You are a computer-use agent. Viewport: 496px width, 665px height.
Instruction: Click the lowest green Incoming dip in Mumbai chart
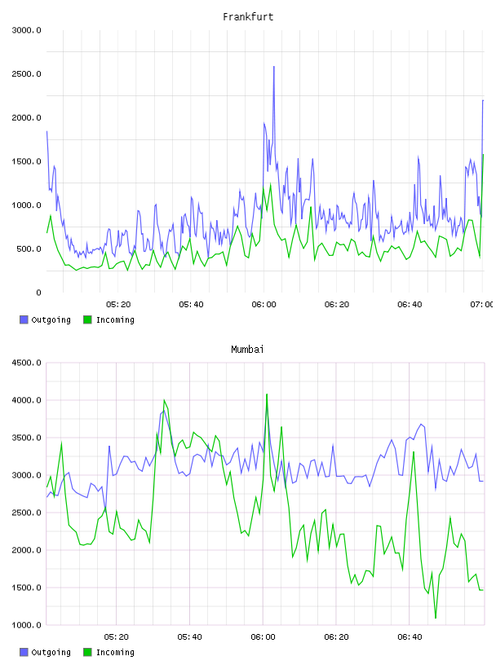click(436, 618)
